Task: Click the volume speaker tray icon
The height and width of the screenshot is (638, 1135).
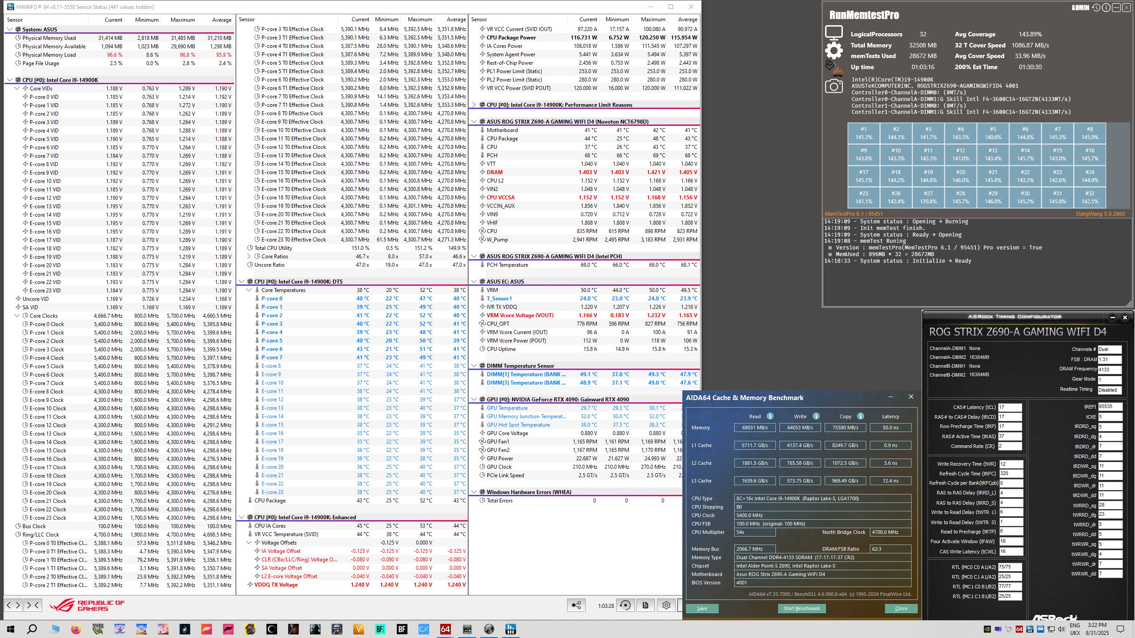Action: pos(1061,629)
